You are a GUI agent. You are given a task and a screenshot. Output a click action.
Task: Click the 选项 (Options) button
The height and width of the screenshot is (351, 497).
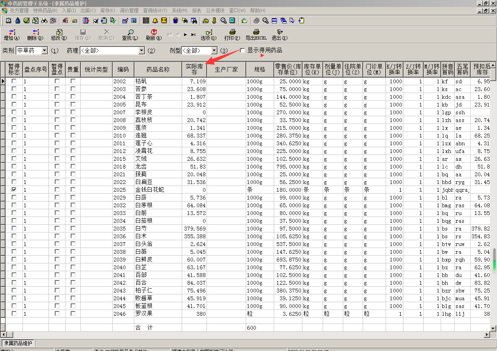point(209,33)
